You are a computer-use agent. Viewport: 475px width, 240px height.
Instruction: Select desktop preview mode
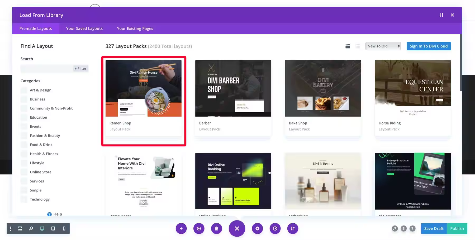[42, 229]
